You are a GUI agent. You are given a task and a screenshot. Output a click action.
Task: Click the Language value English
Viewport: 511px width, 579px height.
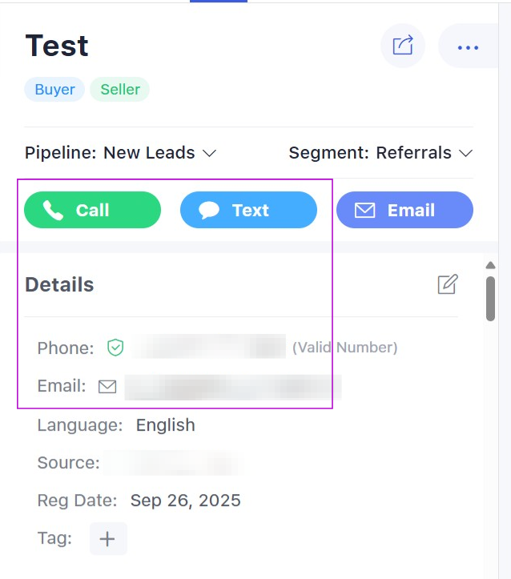coord(165,425)
